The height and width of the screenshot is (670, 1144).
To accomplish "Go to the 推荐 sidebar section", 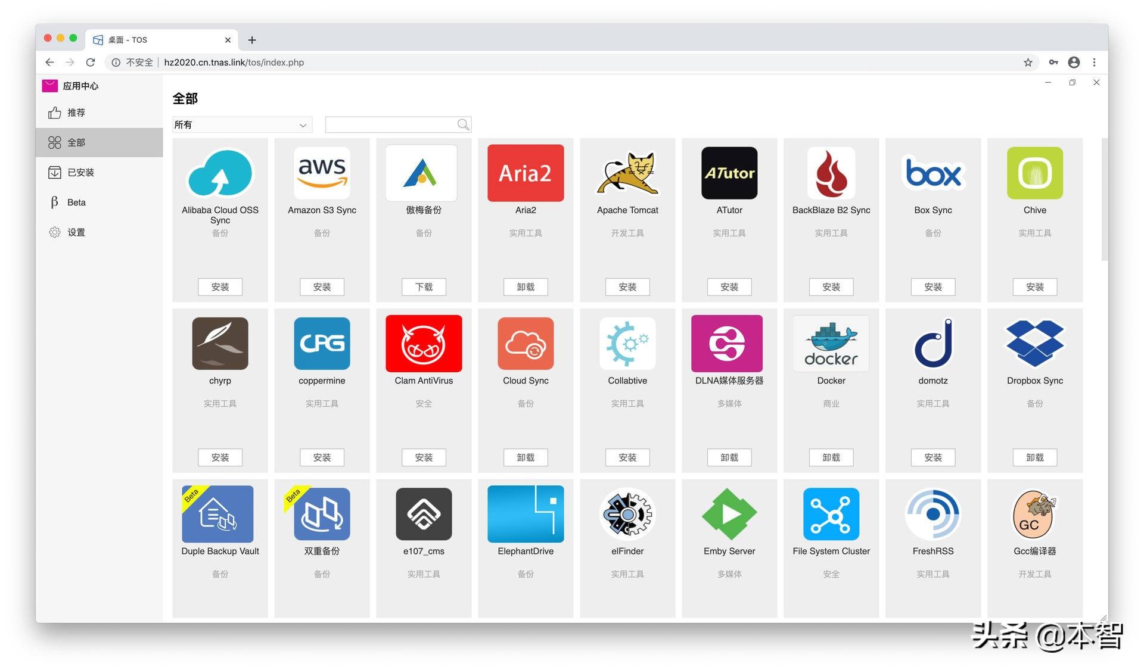I will 76,113.
